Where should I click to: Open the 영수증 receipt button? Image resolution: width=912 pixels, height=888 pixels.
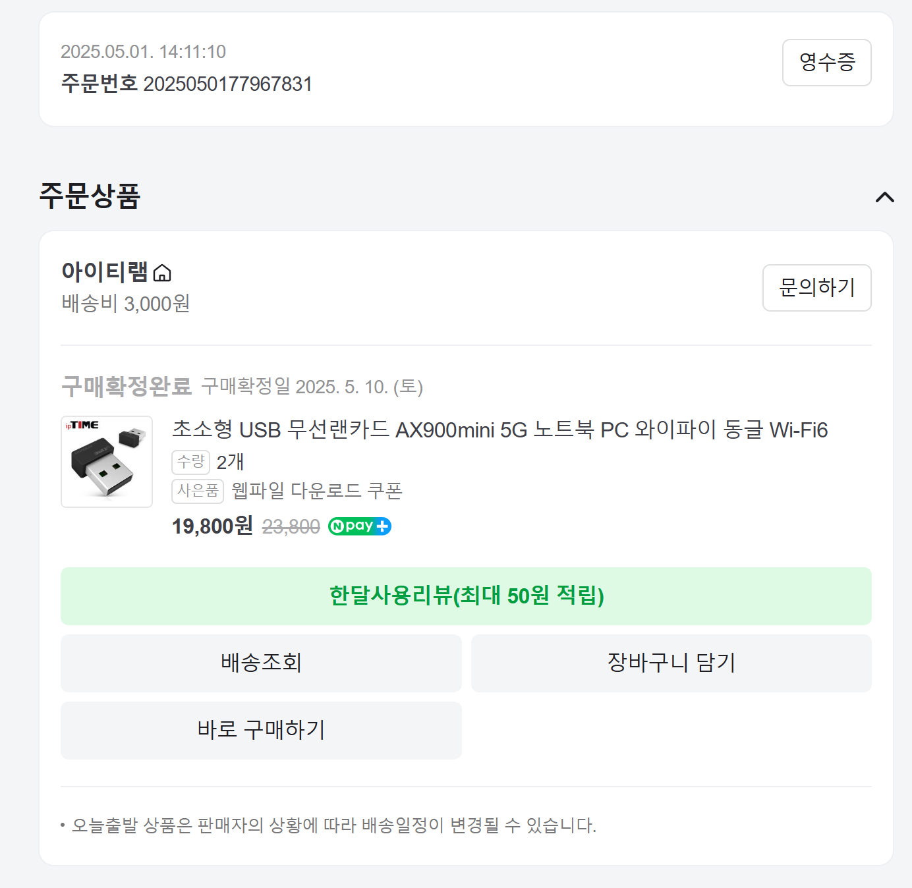[826, 63]
